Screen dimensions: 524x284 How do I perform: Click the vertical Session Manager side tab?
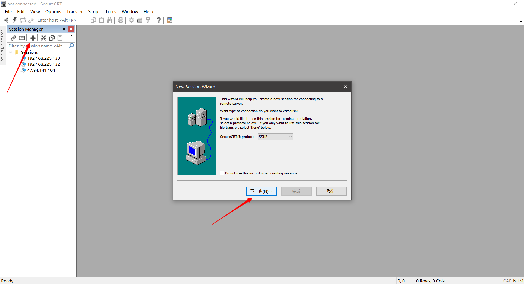tap(2, 45)
